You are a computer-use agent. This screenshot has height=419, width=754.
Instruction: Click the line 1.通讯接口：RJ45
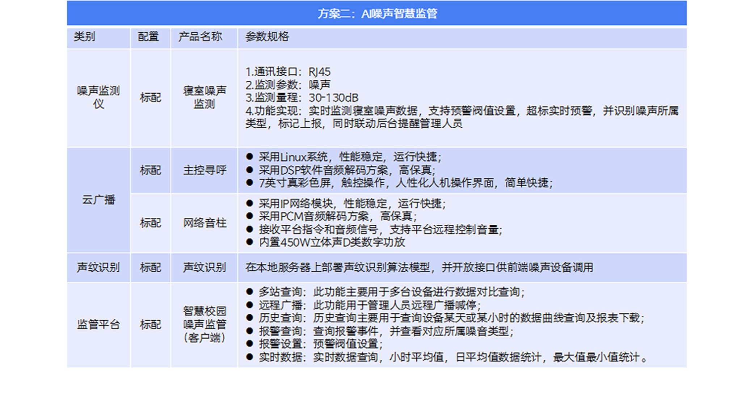(288, 72)
